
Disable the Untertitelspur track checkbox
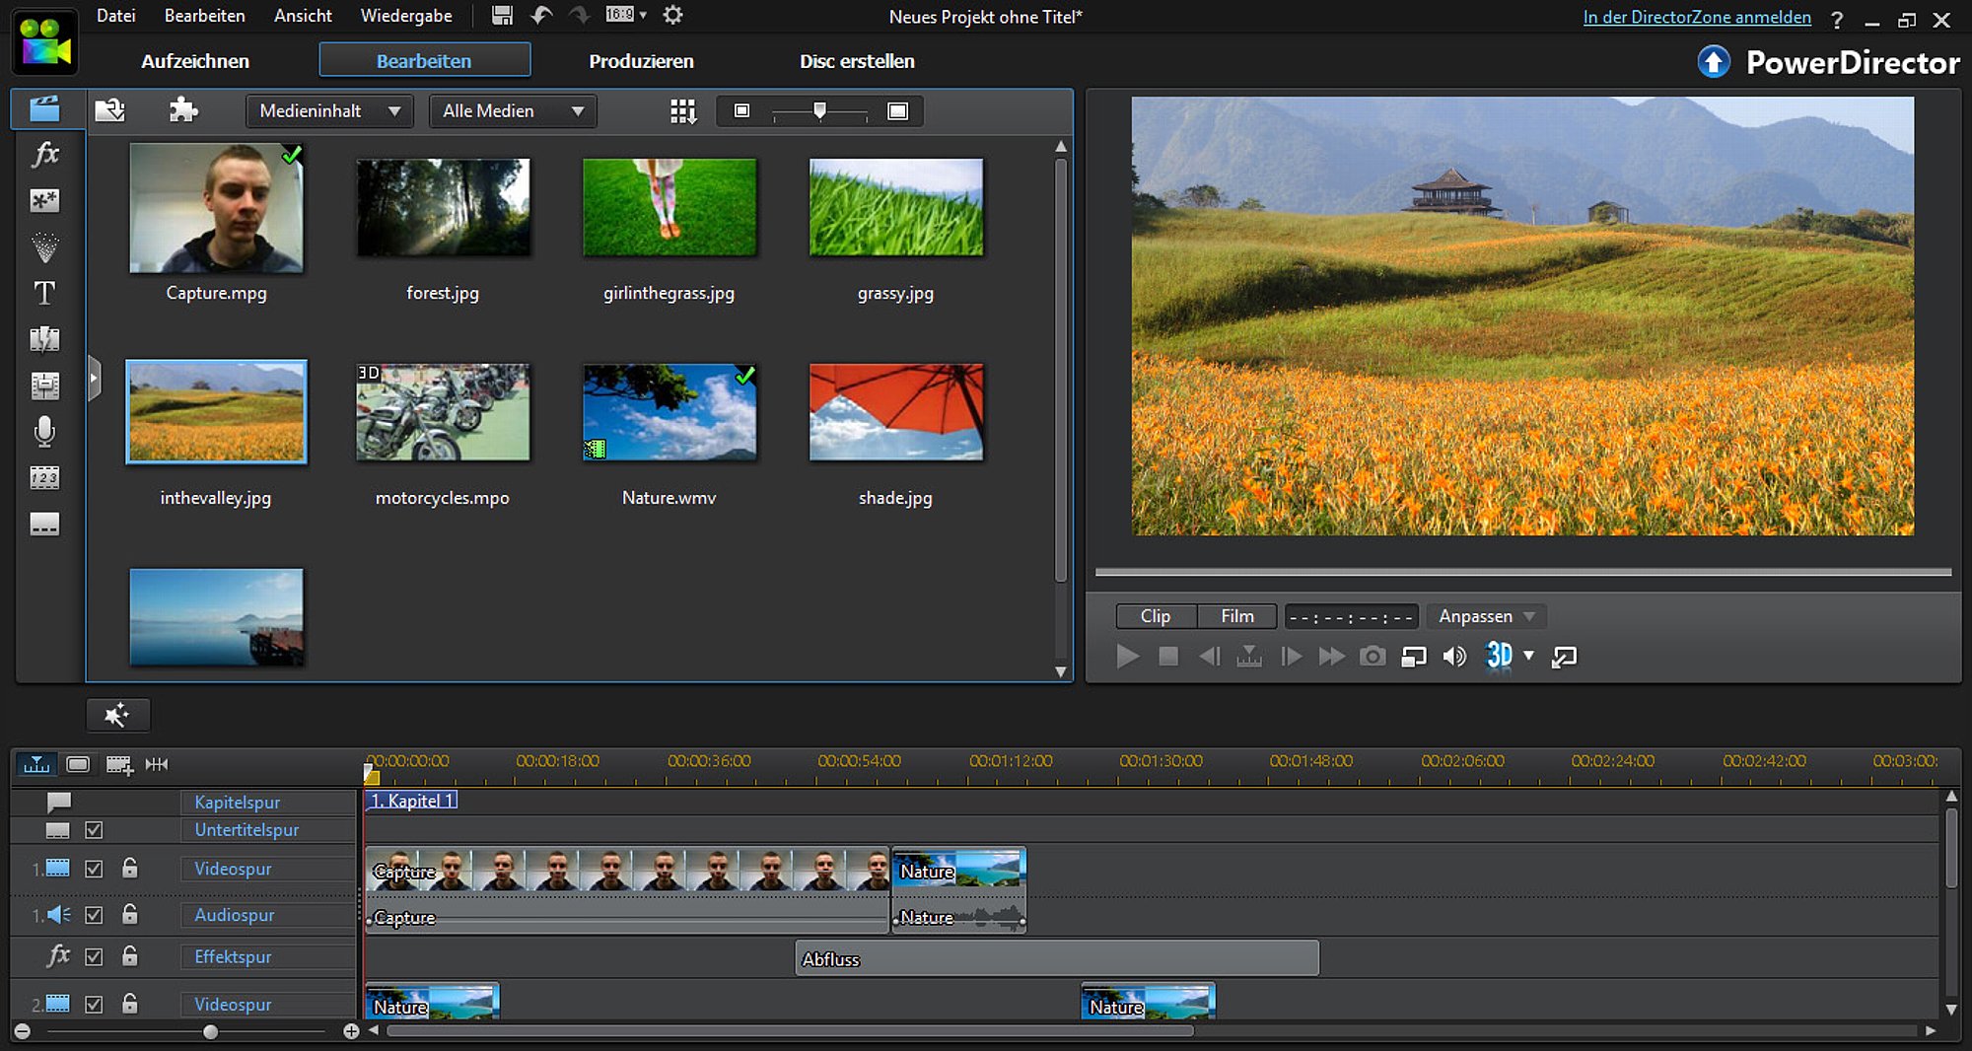click(x=94, y=830)
